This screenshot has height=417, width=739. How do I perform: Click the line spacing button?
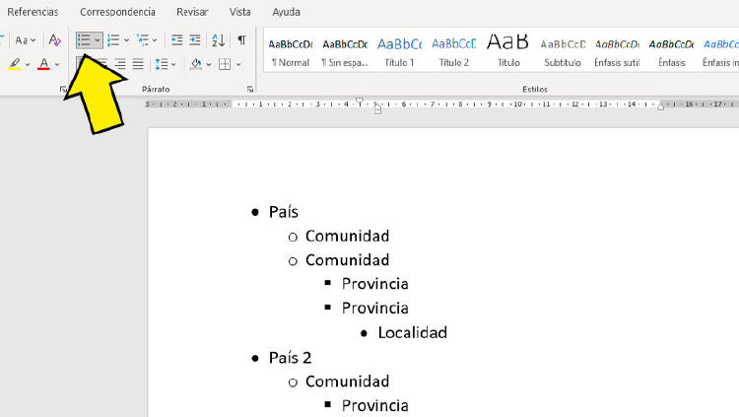(163, 64)
